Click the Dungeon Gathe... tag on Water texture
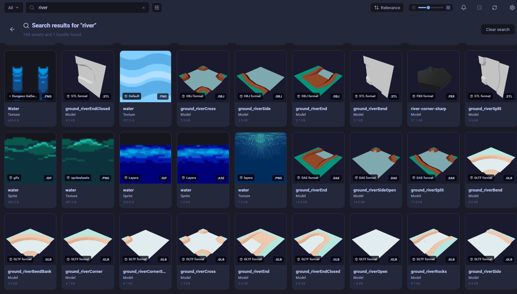The image size is (517, 294). [x=23, y=96]
